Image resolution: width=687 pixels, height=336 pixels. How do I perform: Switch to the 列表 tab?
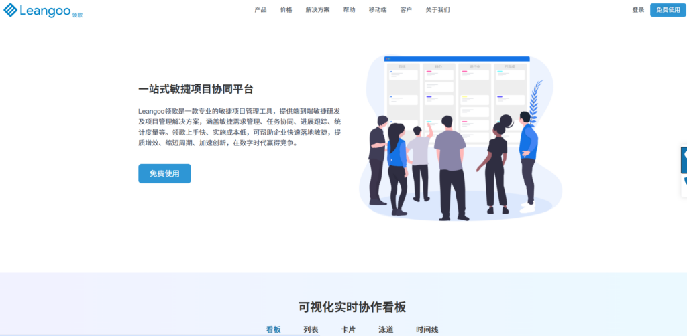point(311,329)
